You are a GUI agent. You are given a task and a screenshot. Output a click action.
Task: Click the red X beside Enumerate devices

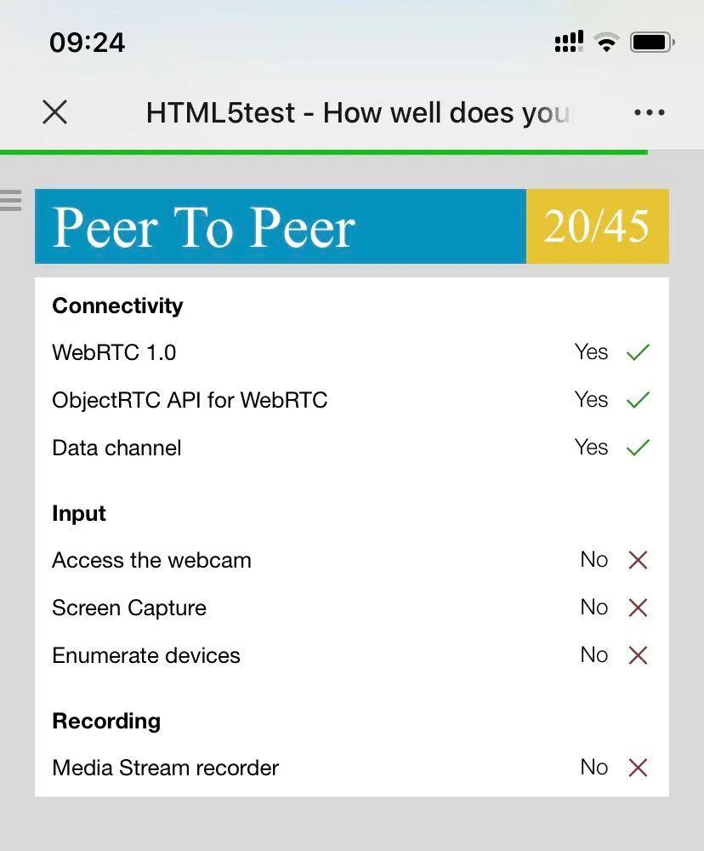click(638, 655)
